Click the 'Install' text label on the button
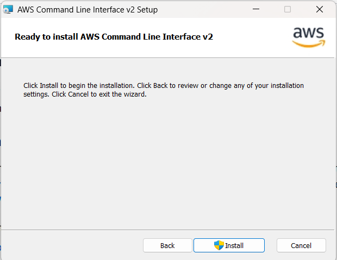The width and height of the screenshot is (337, 260). pyautogui.click(x=234, y=245)
